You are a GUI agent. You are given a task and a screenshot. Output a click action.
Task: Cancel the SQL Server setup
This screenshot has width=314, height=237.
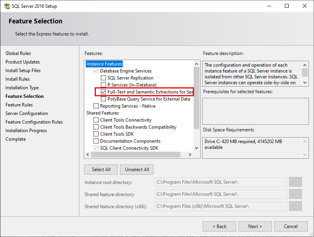pos(291,226)
